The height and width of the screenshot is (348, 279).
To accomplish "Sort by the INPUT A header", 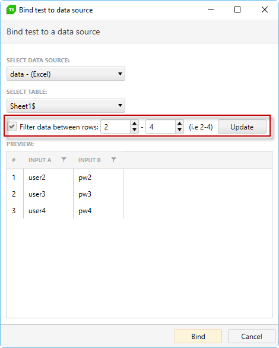I will click(x=40, y=160).
